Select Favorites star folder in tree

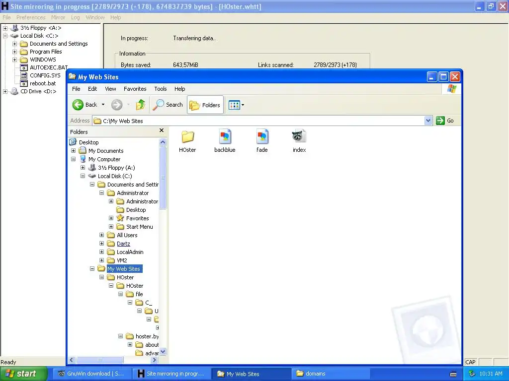coord(137,218)
